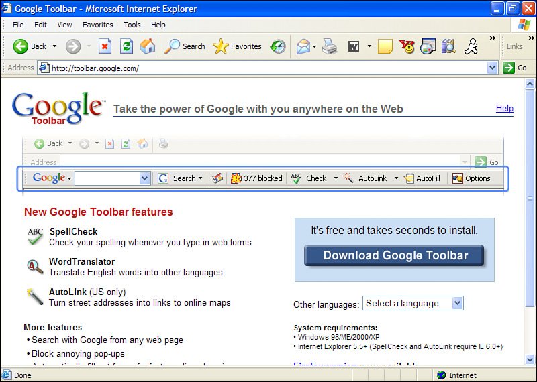
Task: Click the vertical scrollbar thumb
Action: point(530,198)
